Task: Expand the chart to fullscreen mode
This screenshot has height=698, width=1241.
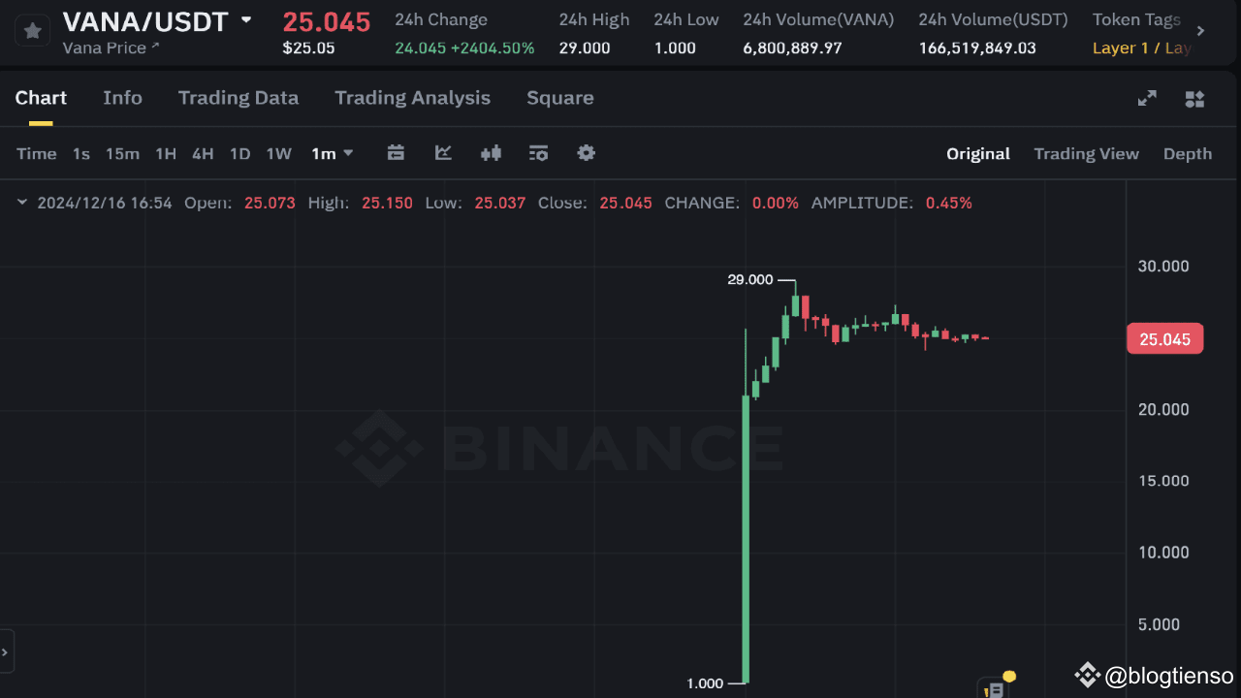Action: [1147, 98]
